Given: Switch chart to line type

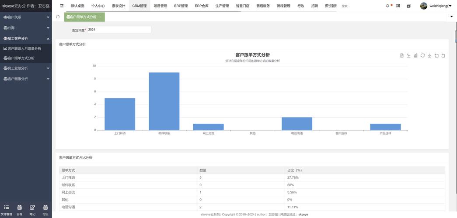Looking at the screenshot, I should click(408, 55).
